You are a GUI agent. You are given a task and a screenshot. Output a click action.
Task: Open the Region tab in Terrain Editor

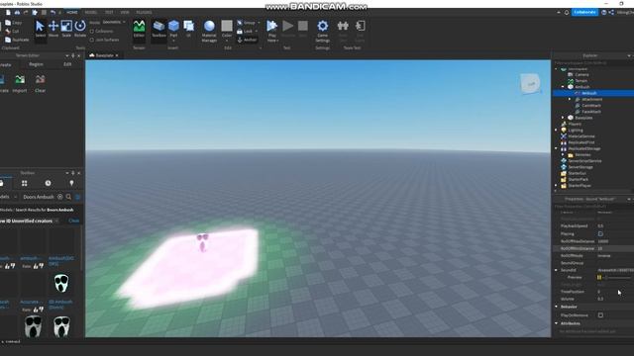36,64
